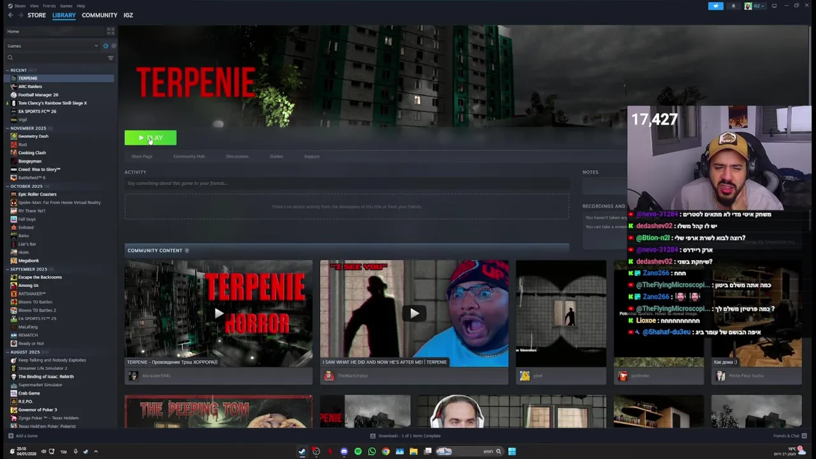Image resolution: width=816 pixels, height=459 pixels.
Task: Open Spotify from the taskbar
Action: click(x=358, y=452)
